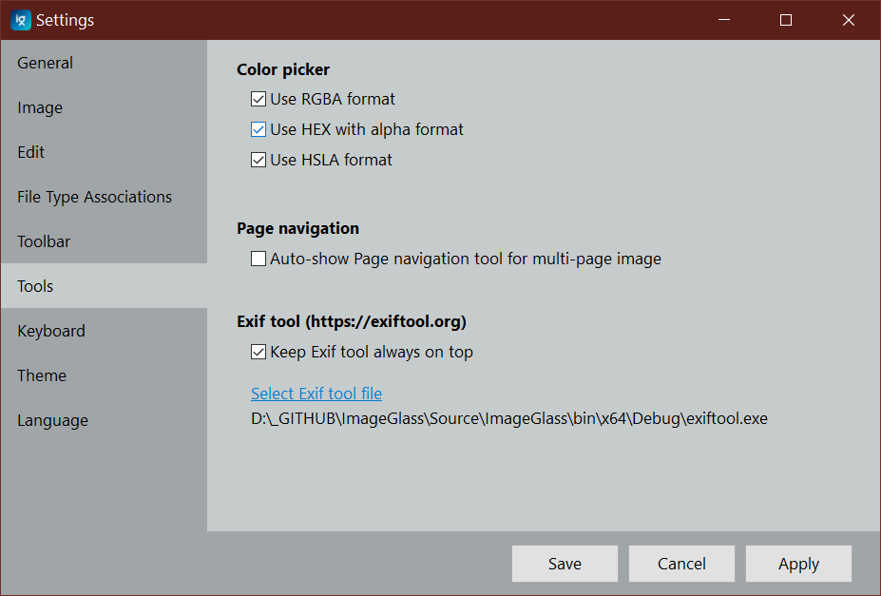Go to Toolbar settings
The image size is (881, 596).
(43, 241)
